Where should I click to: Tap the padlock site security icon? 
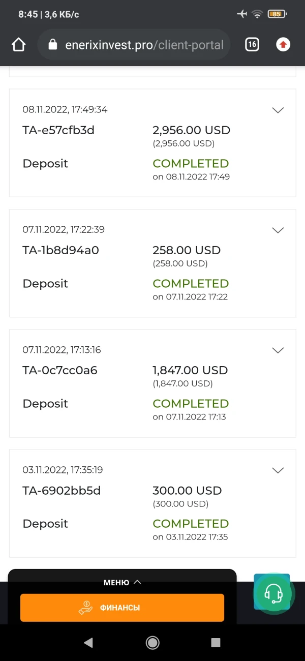click(52, 45)
